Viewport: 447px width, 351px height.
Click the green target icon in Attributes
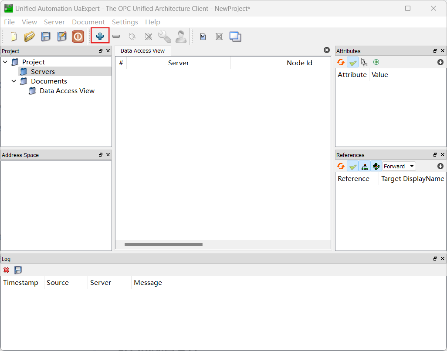[x=376, y=62]
